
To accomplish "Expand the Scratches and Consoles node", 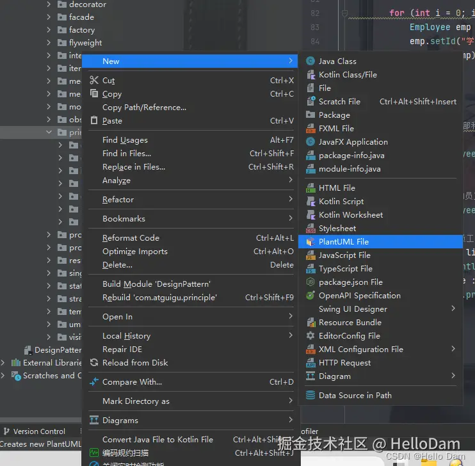I will pos(3,375).
